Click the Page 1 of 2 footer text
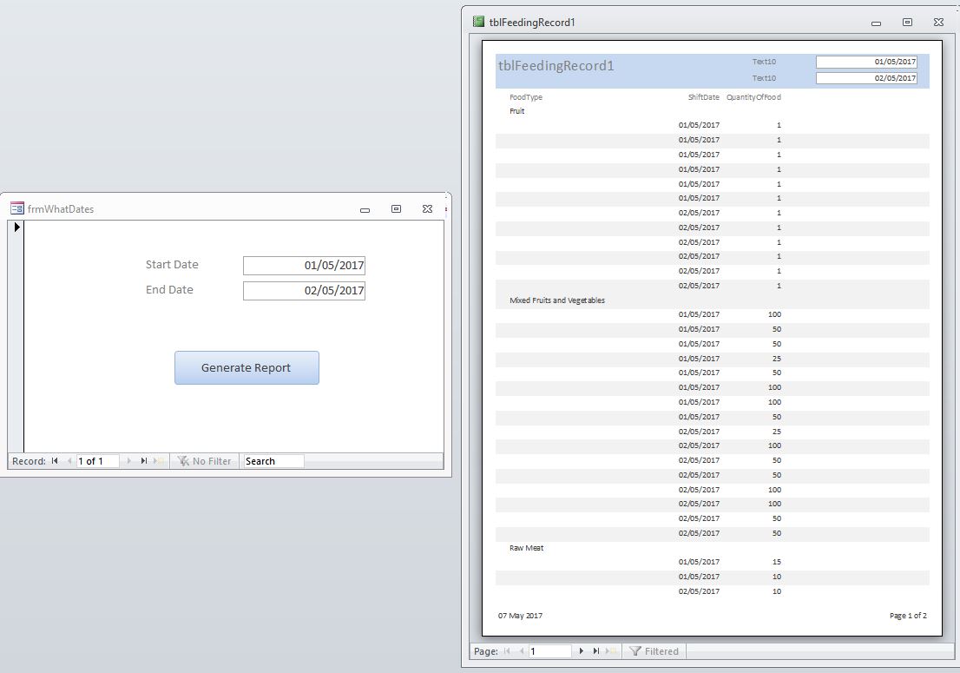The height and width of the screenshot is (673, 960). 908,616
